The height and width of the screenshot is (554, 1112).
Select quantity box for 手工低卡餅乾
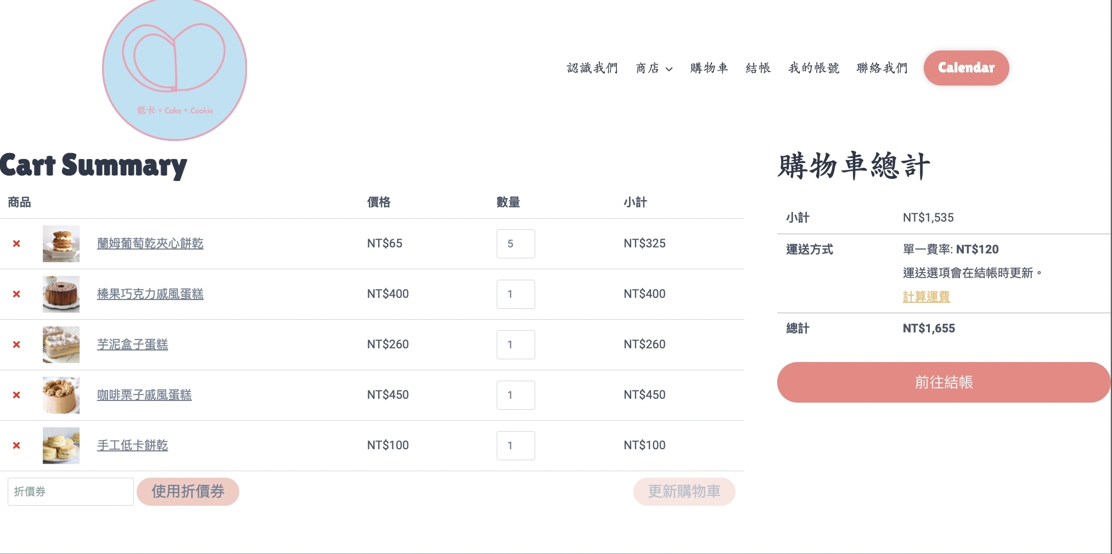[x=515, y=445]
